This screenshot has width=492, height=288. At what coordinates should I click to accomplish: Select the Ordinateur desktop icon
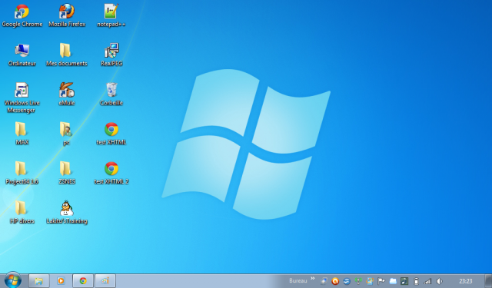pyautogui.click(x=22, y=55)
